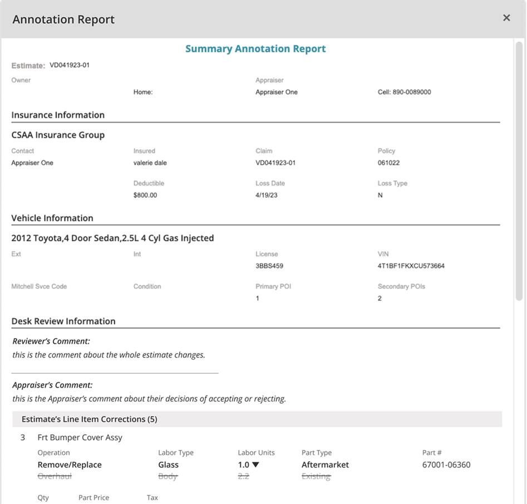Click line item Frt Bumper Cover Assy

[x=80, y=437]
